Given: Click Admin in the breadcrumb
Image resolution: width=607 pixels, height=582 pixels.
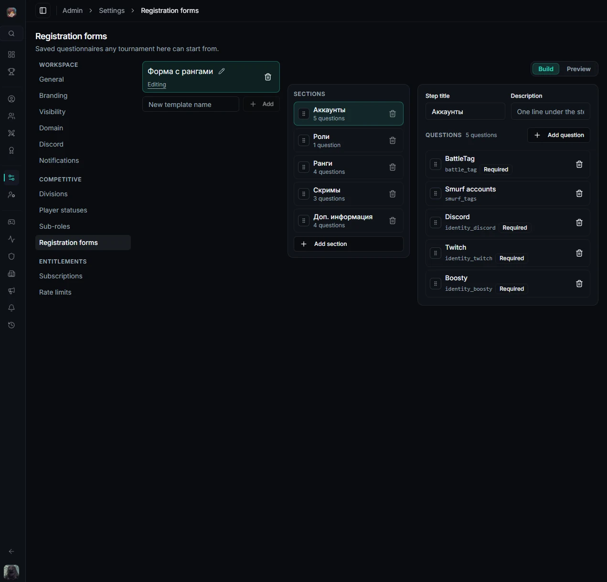Looking at the screenshot, I should tap(73, 11).
